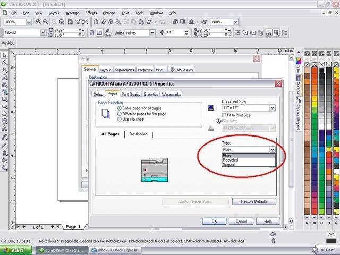Click the Undo arrow icon
Viewport: 340px width, 255px height.
pyautogui.click(x=150, y=22)
